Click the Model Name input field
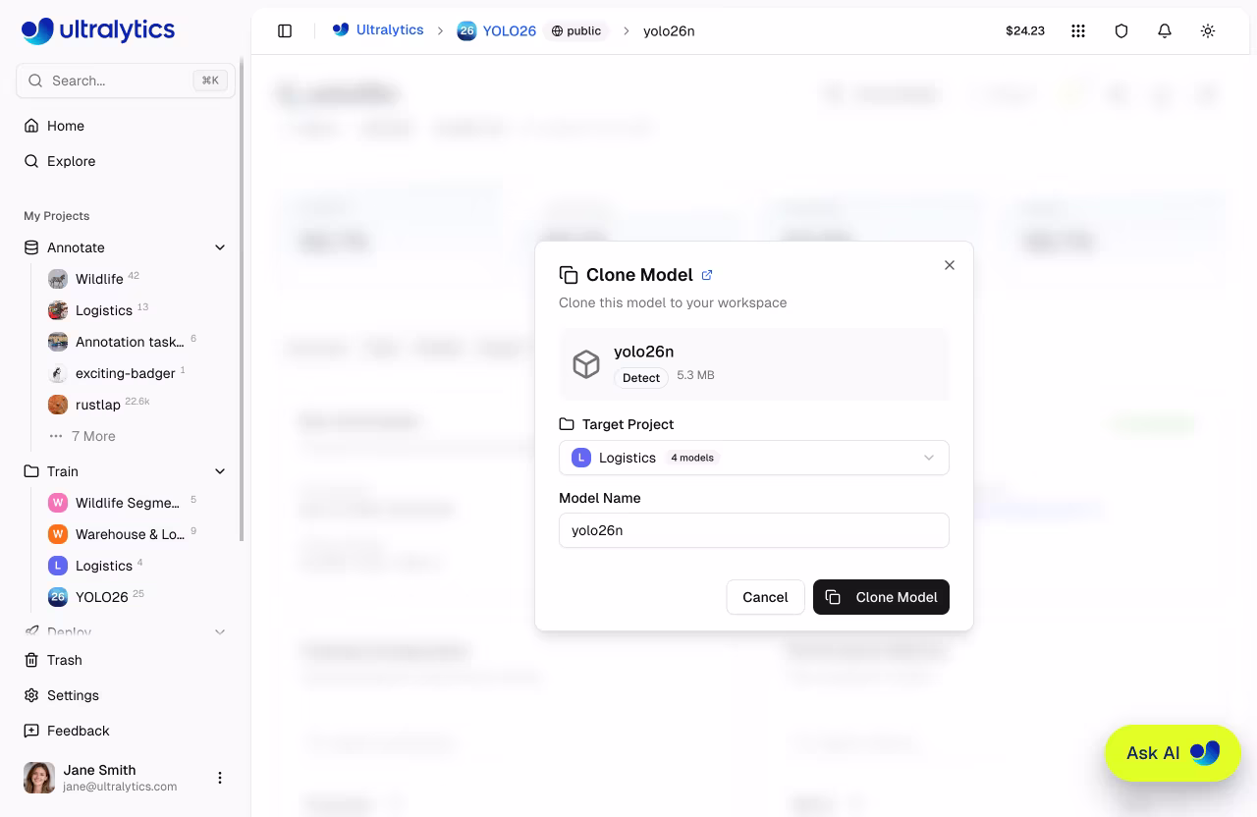Viewport: 1257px width, 817px height. pyautogui.click(x=754, y=530)
